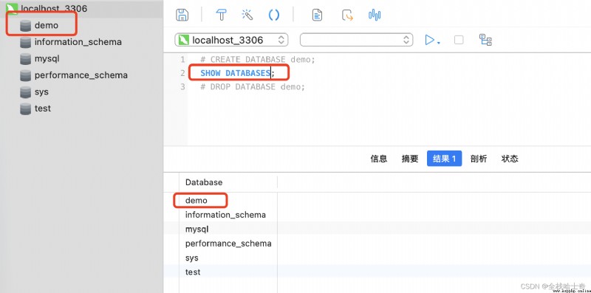
Task: Click the chart bars icon in toolbar
Action: pyautogui.click(x=375, y=15)
